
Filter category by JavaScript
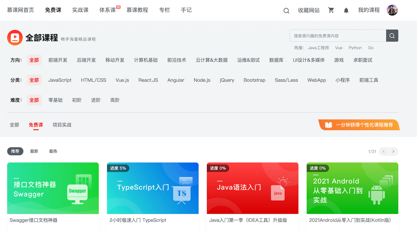(x=60, y=80)
